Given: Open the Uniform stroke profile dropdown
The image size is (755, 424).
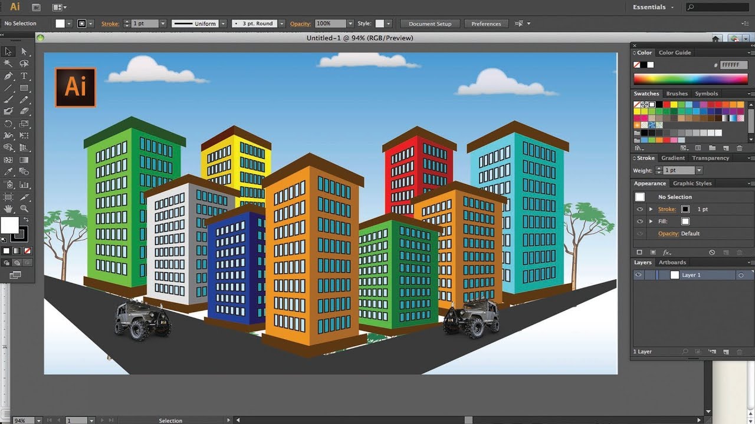Looking at the screenshot, I should 222,24.
